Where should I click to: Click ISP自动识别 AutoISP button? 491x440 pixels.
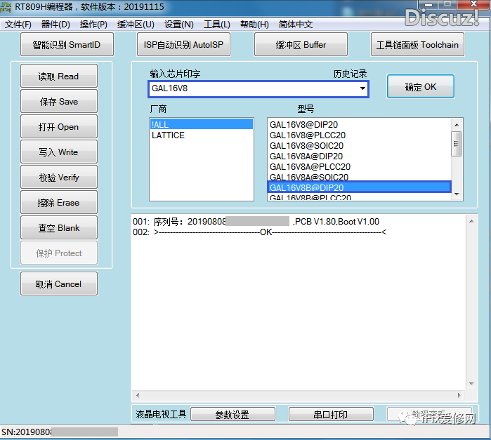(x=183, y=44)
